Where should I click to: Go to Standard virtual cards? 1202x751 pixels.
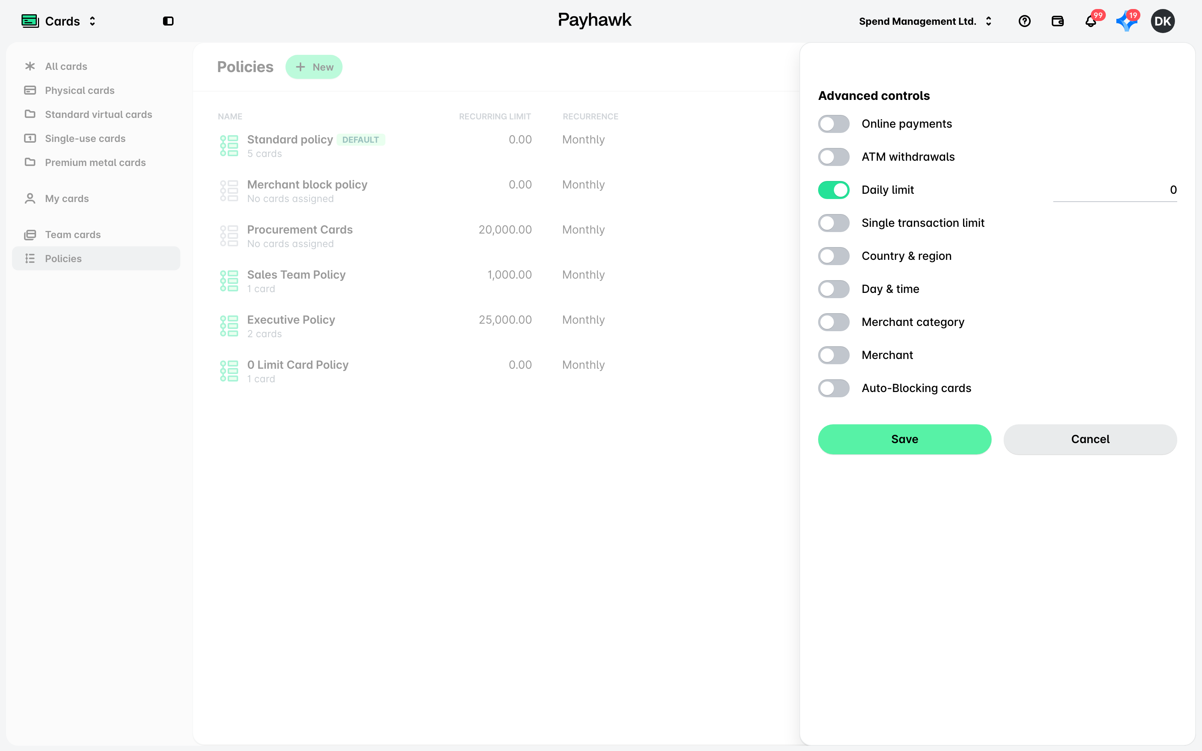click(96, 114)
